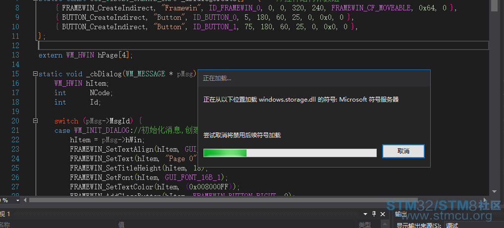Open the editor zoom percentage dropdown

point(18,200)
